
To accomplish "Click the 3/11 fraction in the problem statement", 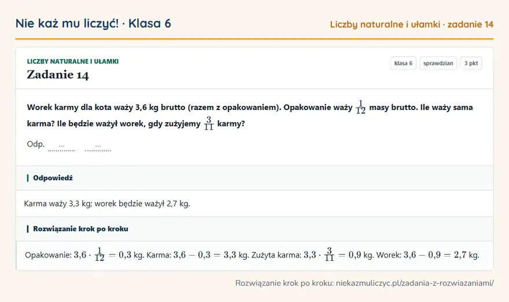I will (x=209, y=123).
